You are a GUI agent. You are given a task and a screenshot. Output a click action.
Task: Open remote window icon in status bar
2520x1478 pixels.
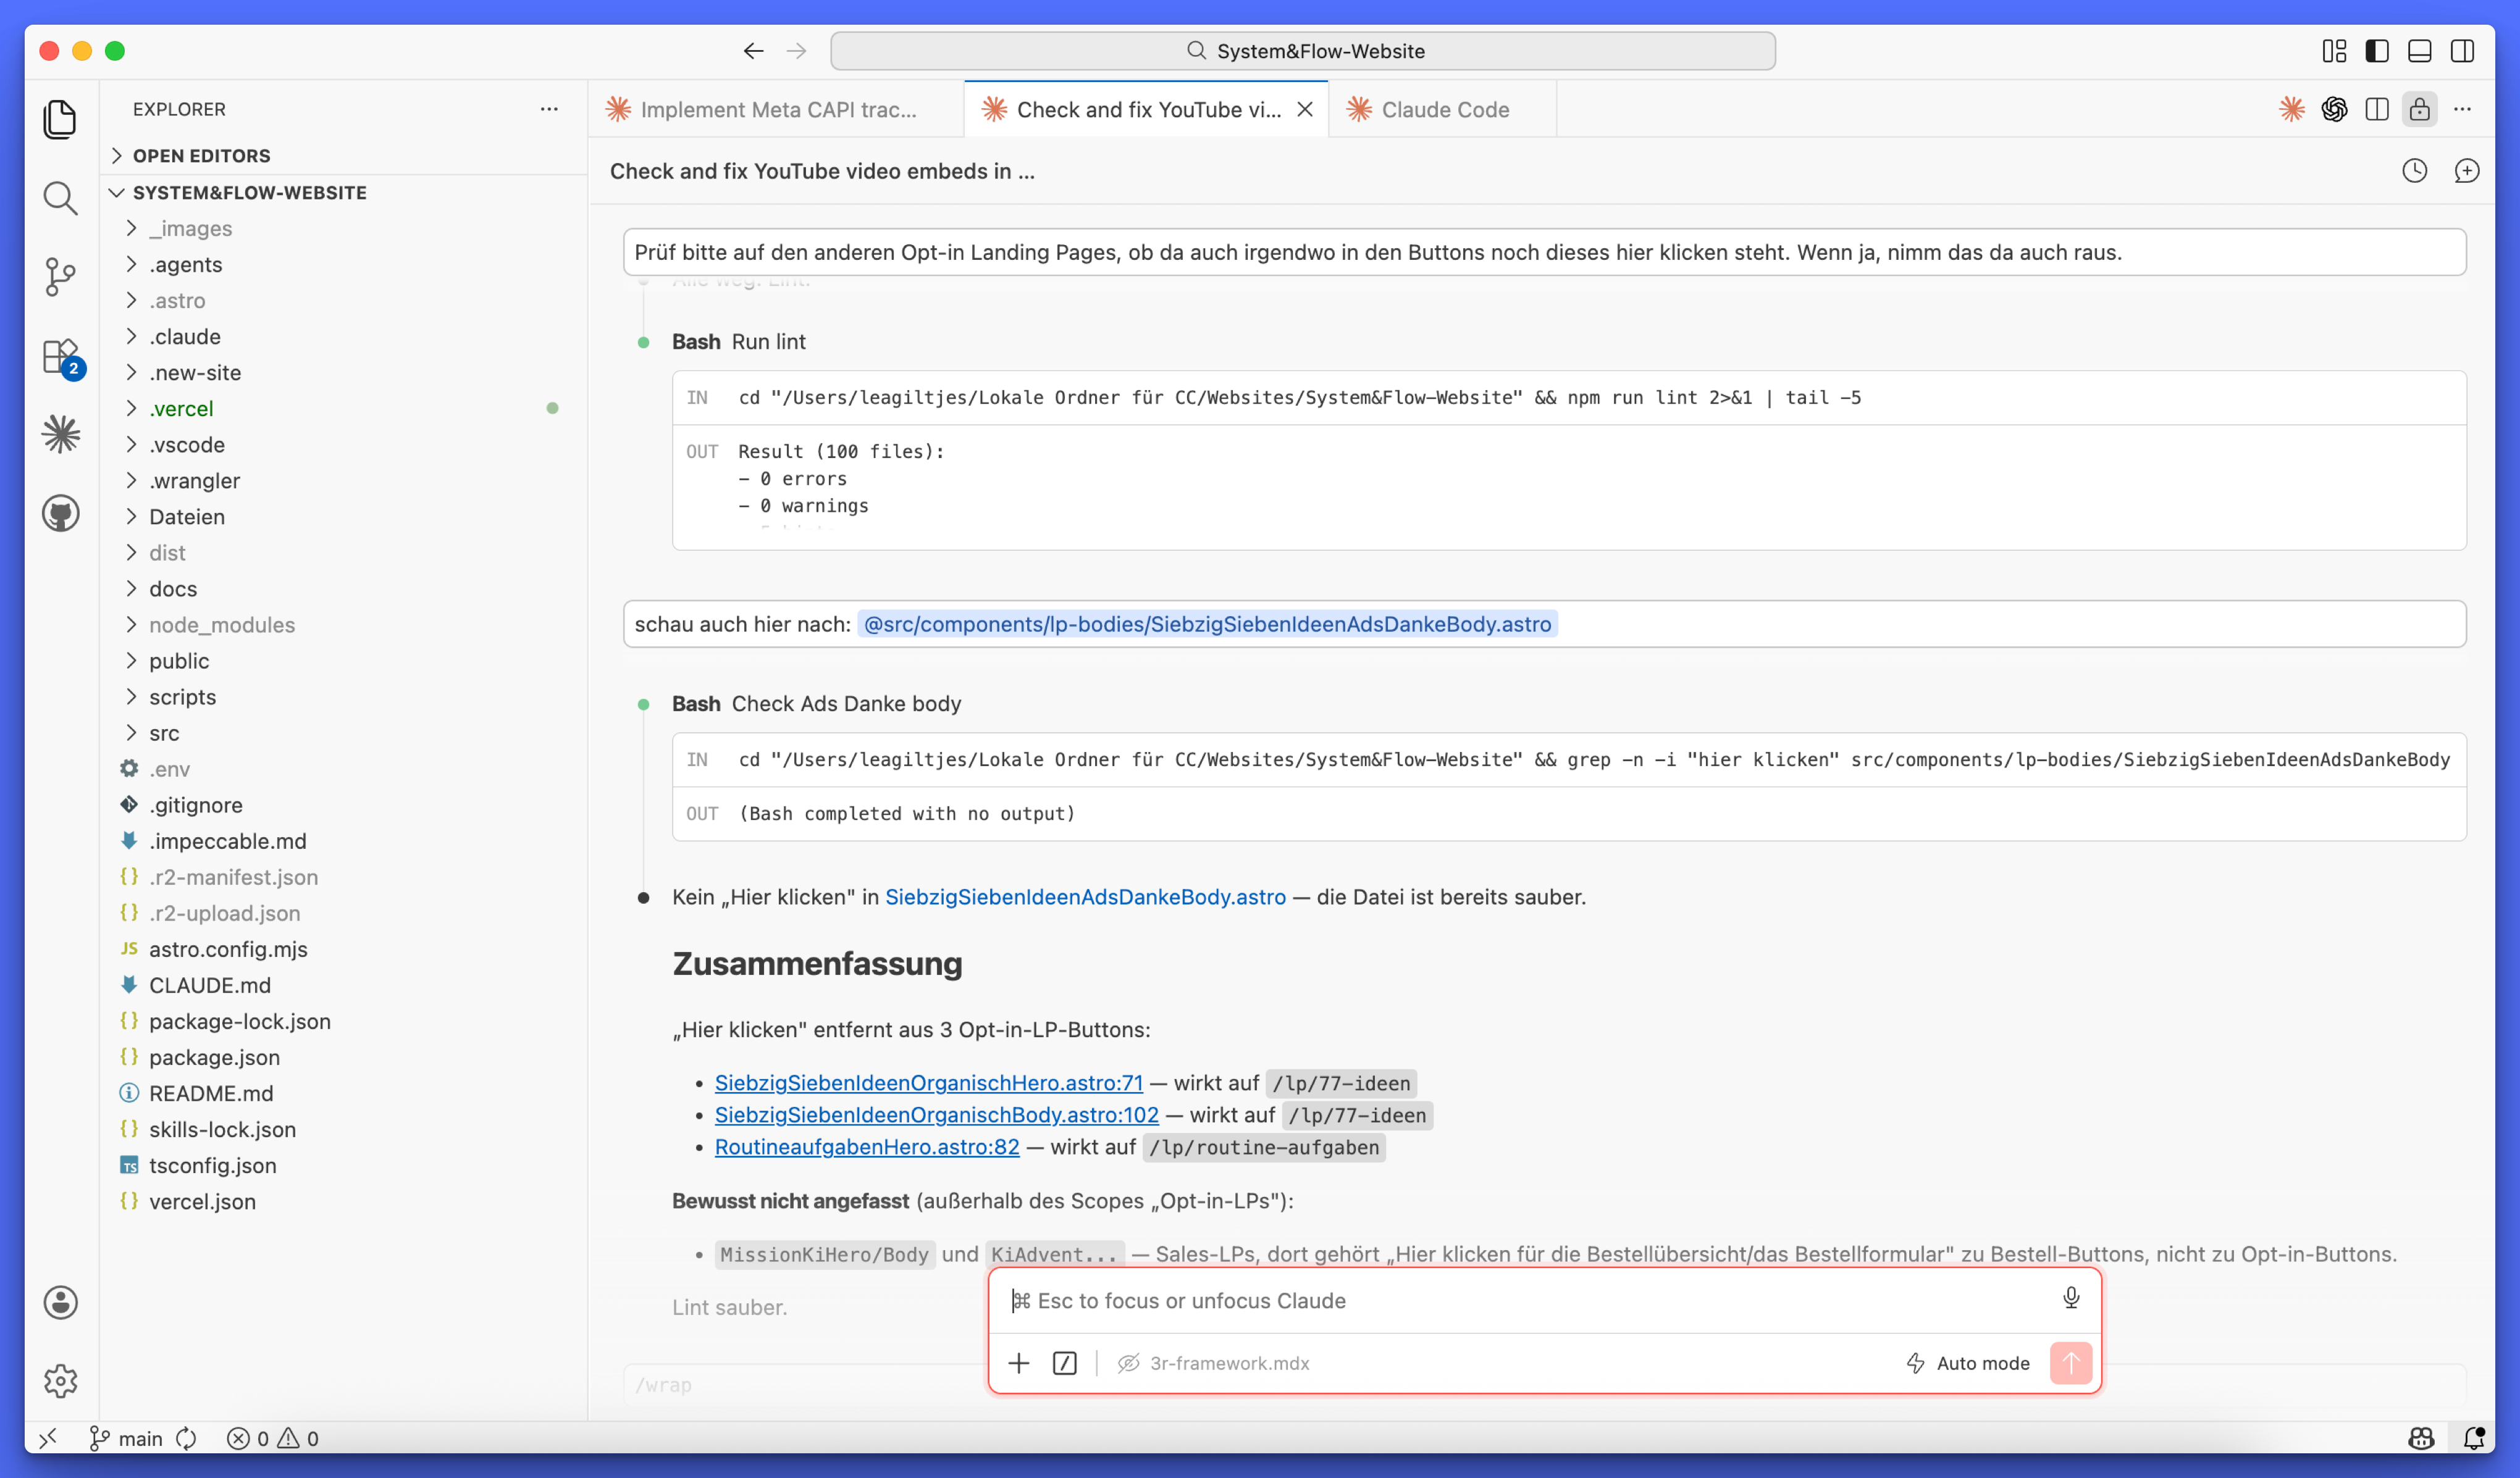tap(48, 1438)
